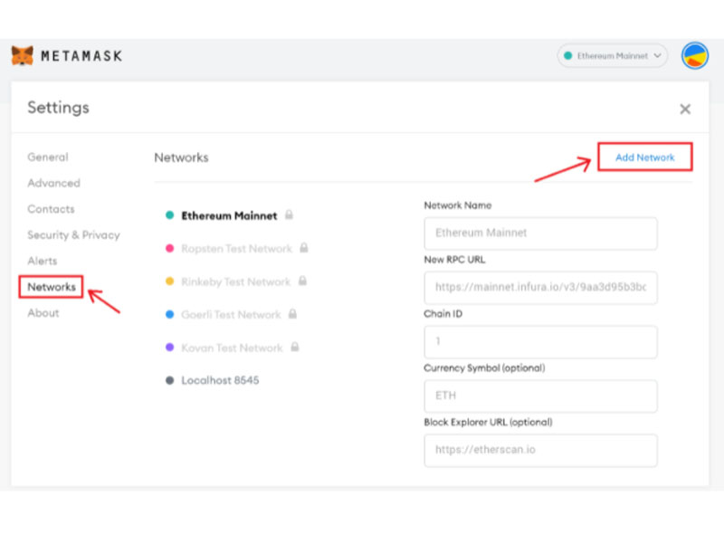Select the Alerts section
724x543 pixels.
(x=42, y=261)
